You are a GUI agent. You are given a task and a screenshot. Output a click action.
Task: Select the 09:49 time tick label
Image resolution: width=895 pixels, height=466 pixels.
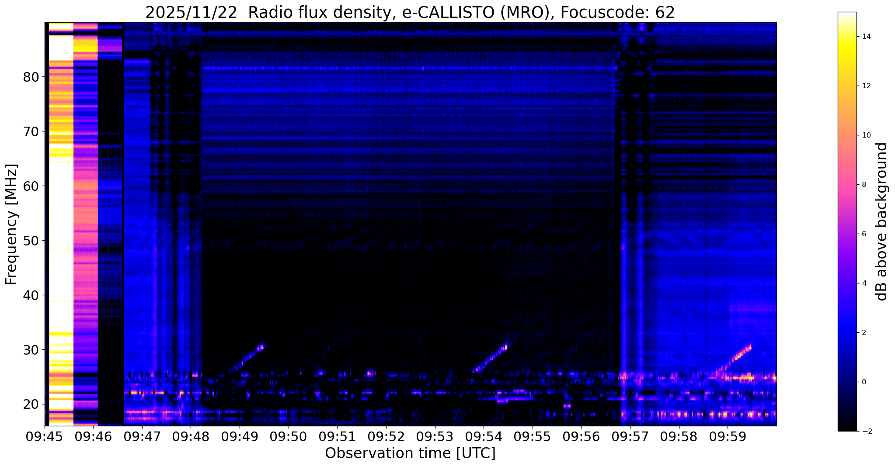(x=240, y=437)
